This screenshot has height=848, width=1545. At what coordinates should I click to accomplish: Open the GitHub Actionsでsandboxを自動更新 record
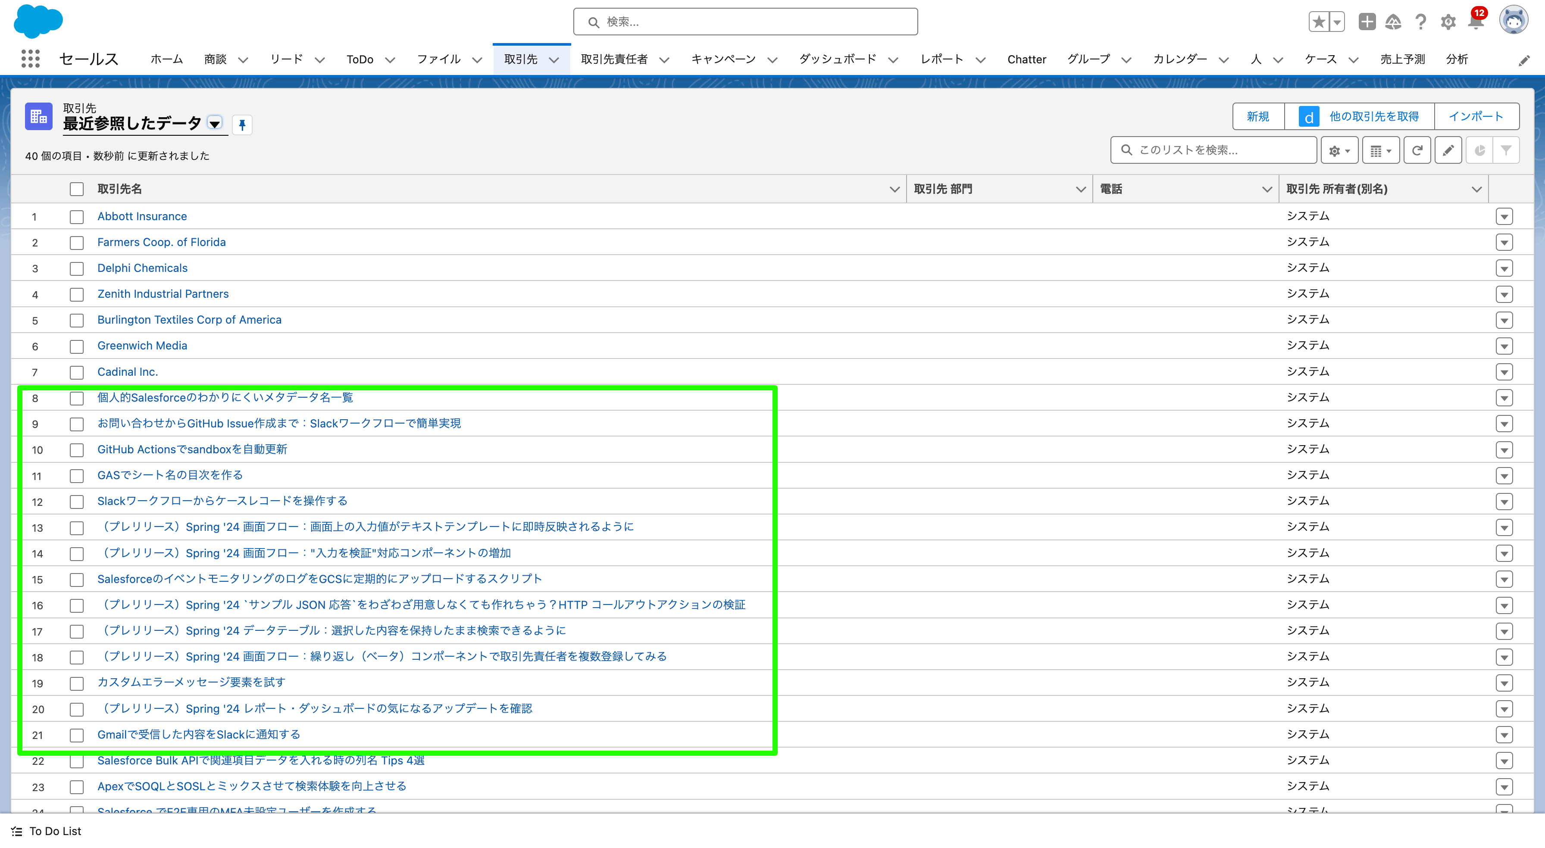[x=192, y=449]
